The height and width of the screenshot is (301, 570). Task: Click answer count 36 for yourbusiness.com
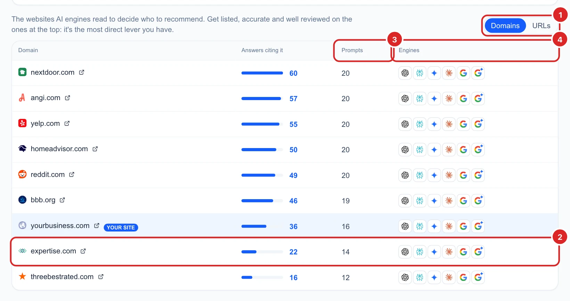coord(293,227)
